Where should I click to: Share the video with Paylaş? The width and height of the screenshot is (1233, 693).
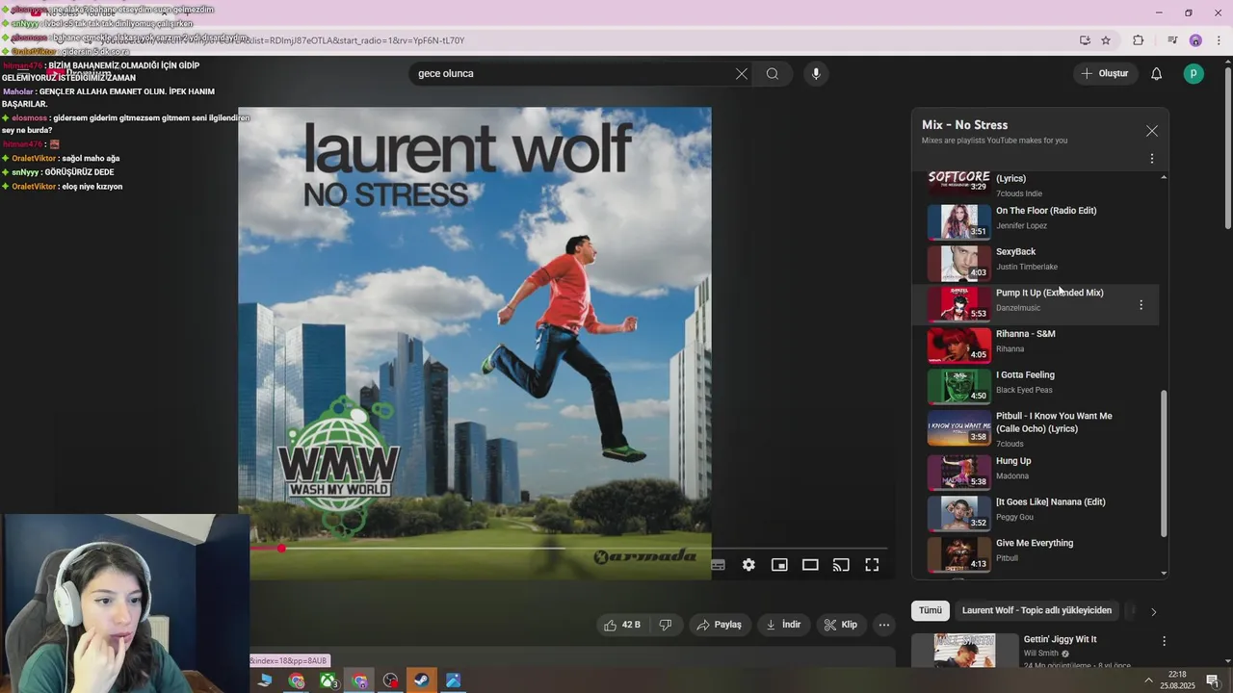point(720,625)
